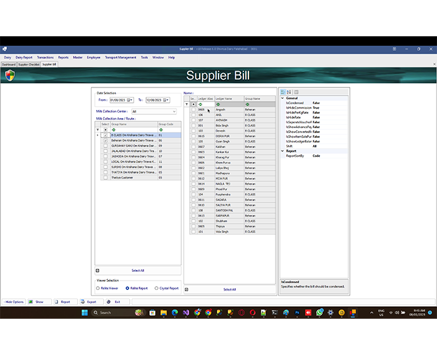Click Select All under ledger name list
This screenshot has width=437, height=355.
click(x=229, y=289)
